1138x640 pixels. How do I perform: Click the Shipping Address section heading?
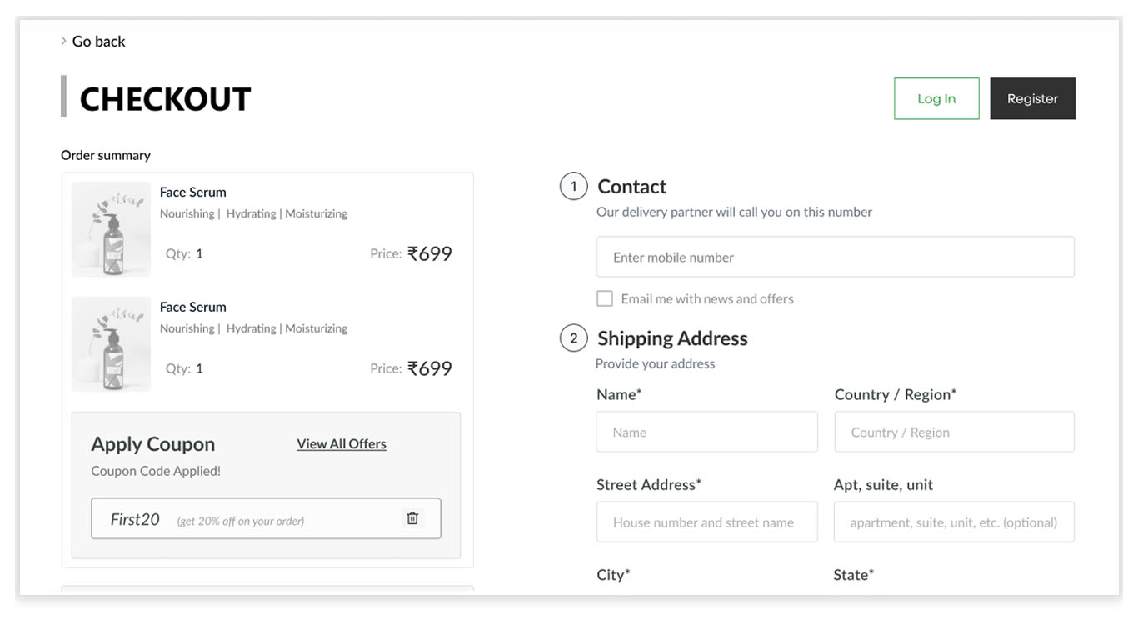point(672,338)
